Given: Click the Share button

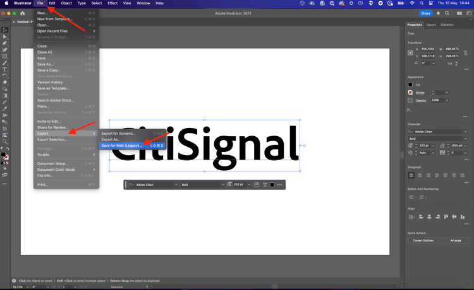Looking at the screenshot, I should click(x=425, y=13).
